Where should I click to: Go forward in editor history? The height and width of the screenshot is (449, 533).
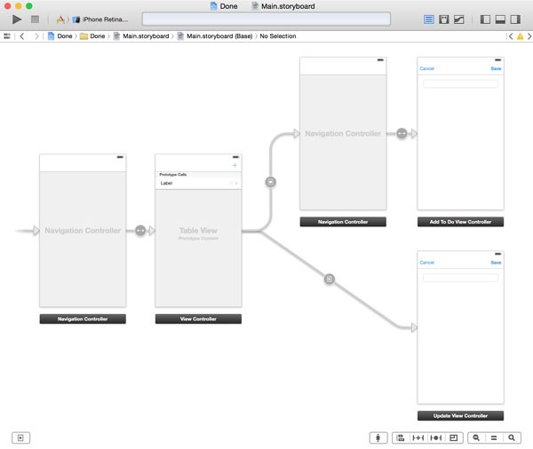[36, 36]
